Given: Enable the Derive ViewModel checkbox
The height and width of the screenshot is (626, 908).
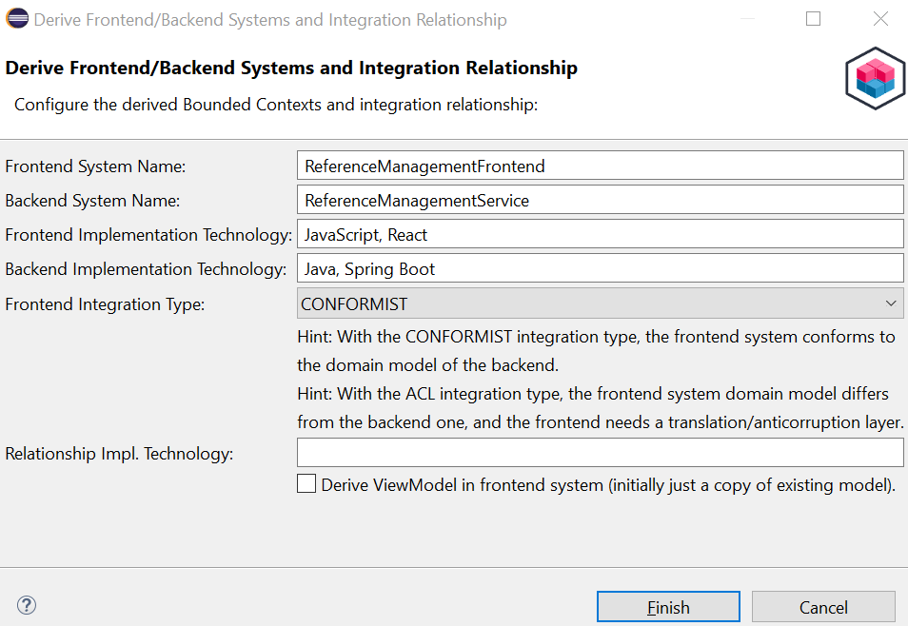Looking at the screenshot, I should [x=306, y=484].
